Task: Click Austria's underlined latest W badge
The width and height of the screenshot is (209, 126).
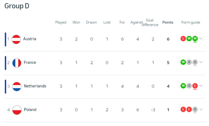Action: [195, 39]
